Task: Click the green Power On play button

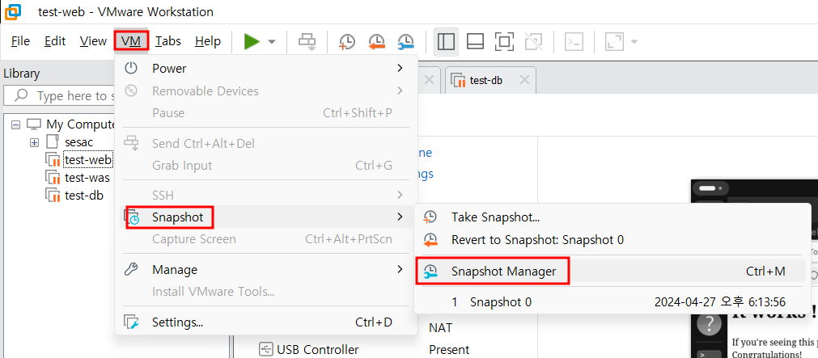Action: (x=252, y=41)
